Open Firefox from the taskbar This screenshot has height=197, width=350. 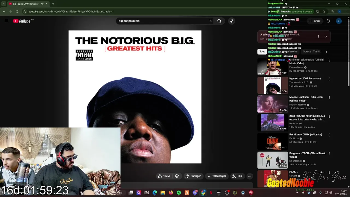point(171,193)
